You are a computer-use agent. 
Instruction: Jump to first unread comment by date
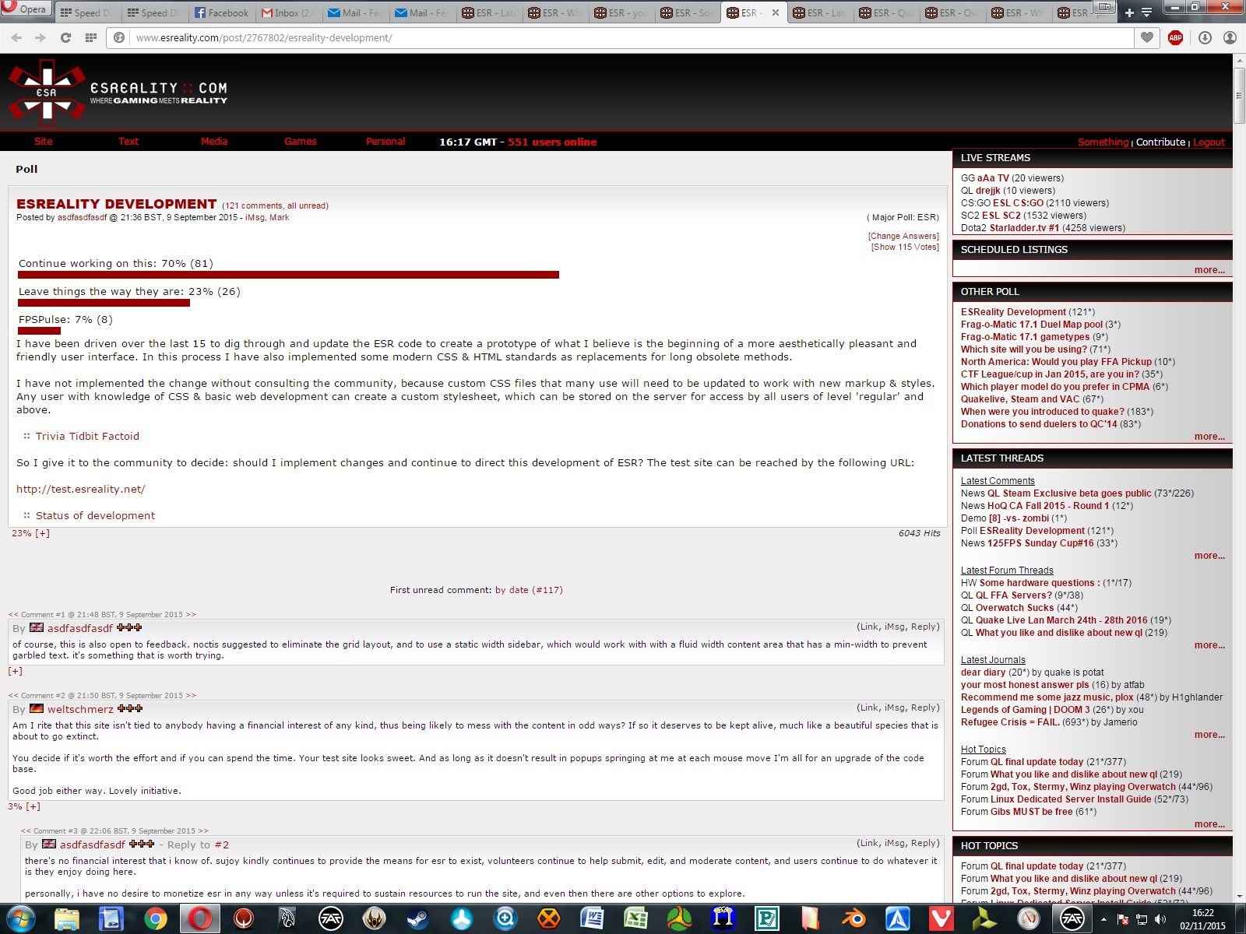529,590
